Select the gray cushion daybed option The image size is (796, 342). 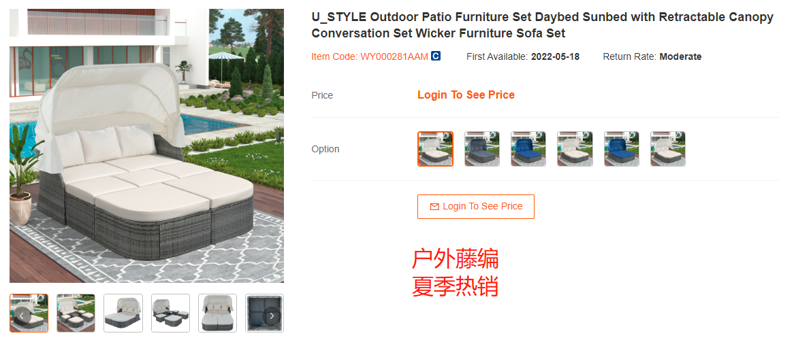click(x=482, y=149)
